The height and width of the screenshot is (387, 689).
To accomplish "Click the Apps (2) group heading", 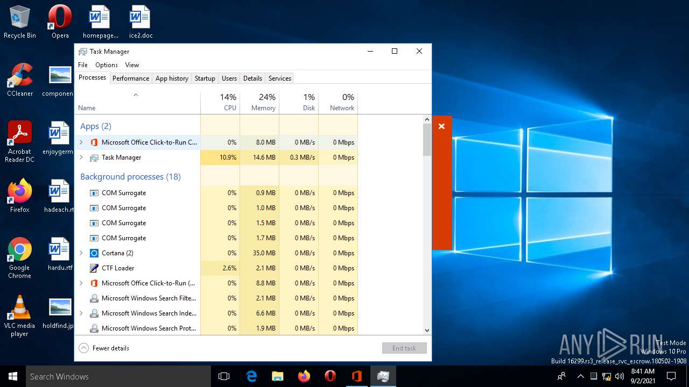I will point(96,126).
